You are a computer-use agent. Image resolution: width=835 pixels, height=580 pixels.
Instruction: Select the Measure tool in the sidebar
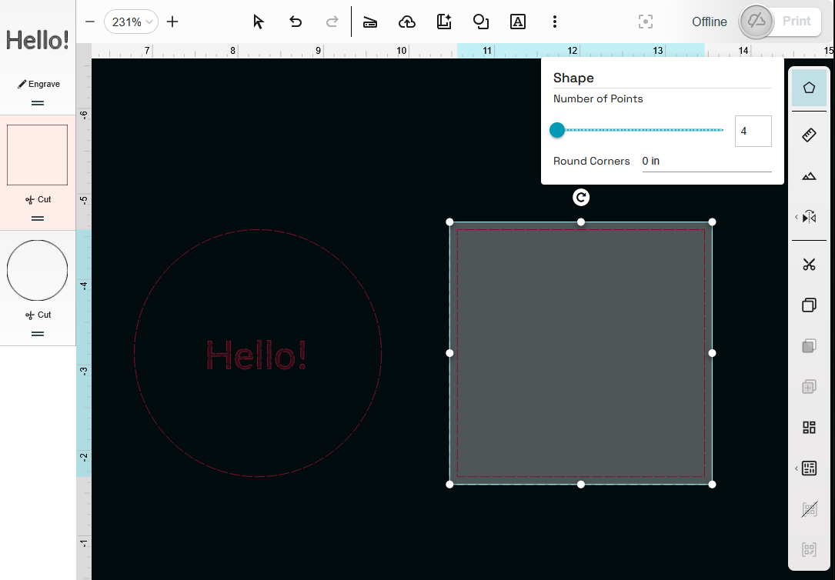click(809, 135)
